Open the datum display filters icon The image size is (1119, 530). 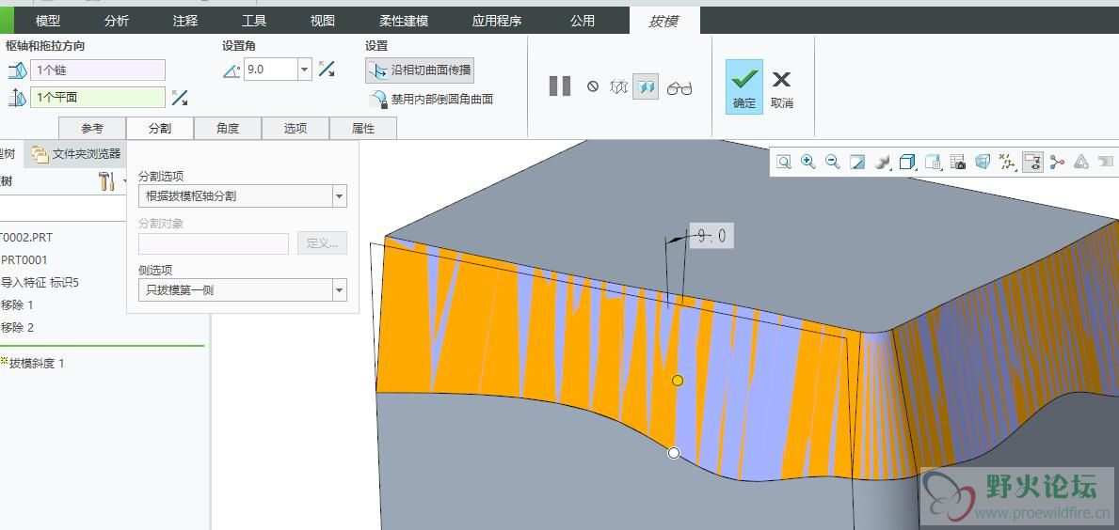click(x=1007, y=163)
